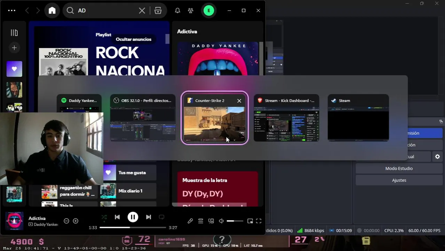Add Adictiva to library with plus icon
Image resolution: width=445 pixels, height=251 pixels.
76,221
